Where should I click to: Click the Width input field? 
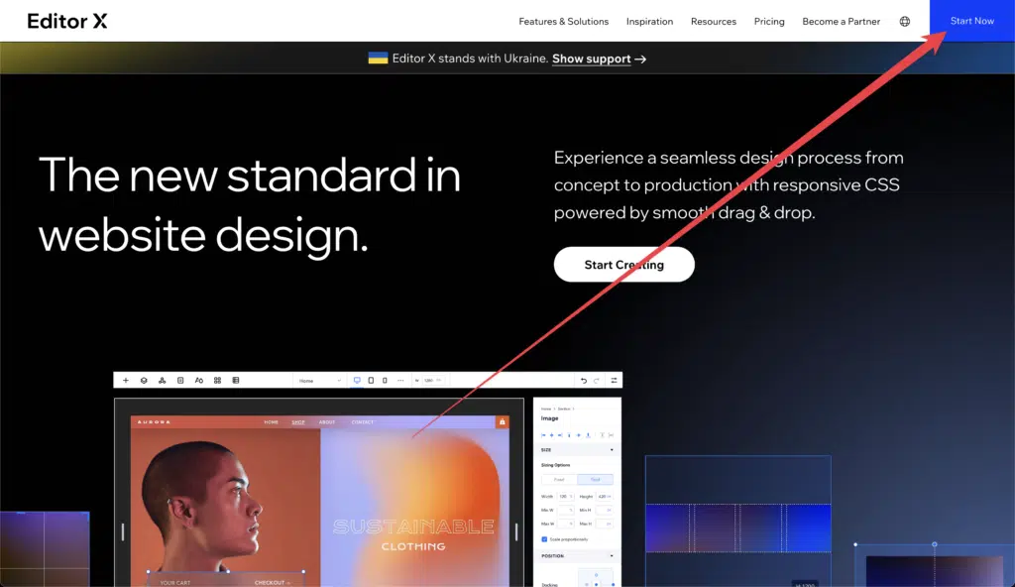(566, 497)
